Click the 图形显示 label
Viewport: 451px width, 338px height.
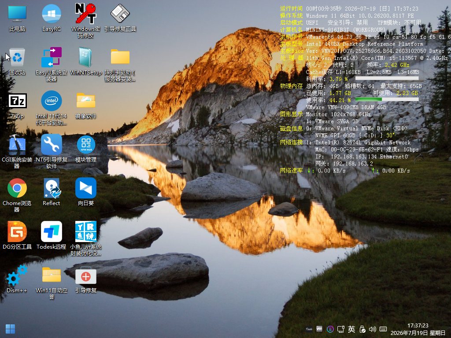pos(291,114)
